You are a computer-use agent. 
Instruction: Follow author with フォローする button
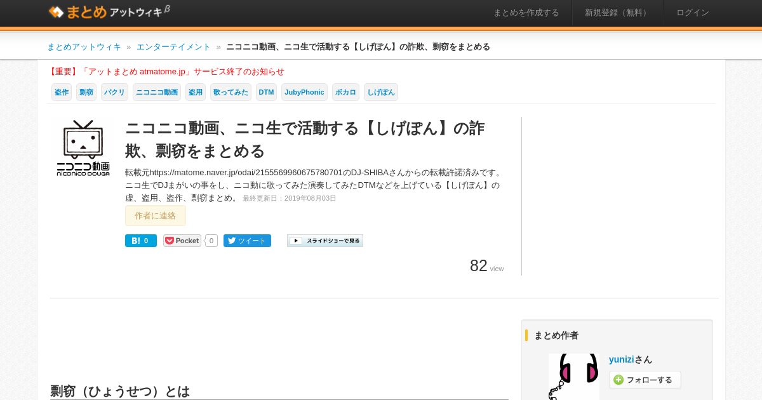645,380
